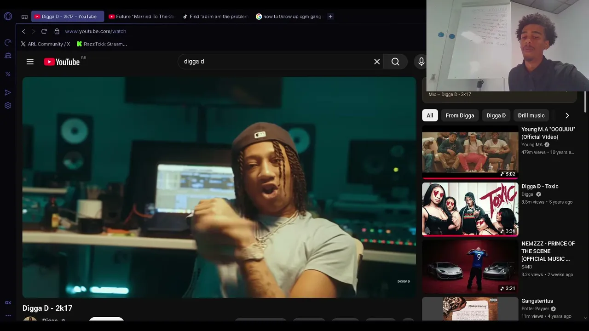Click the verified badge next to Young MA

pyautogui.click(x=547, y=145)
